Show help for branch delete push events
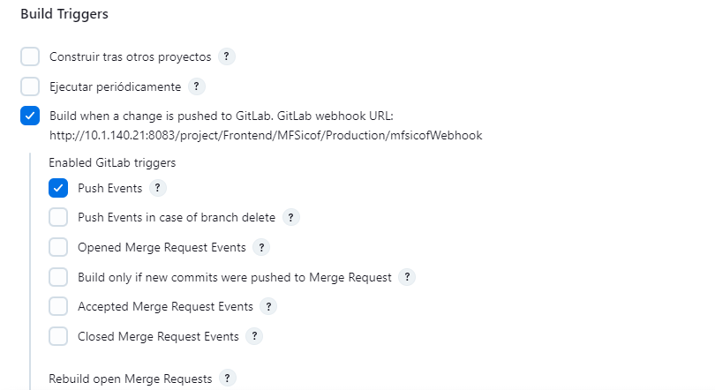 coord(291,217)
